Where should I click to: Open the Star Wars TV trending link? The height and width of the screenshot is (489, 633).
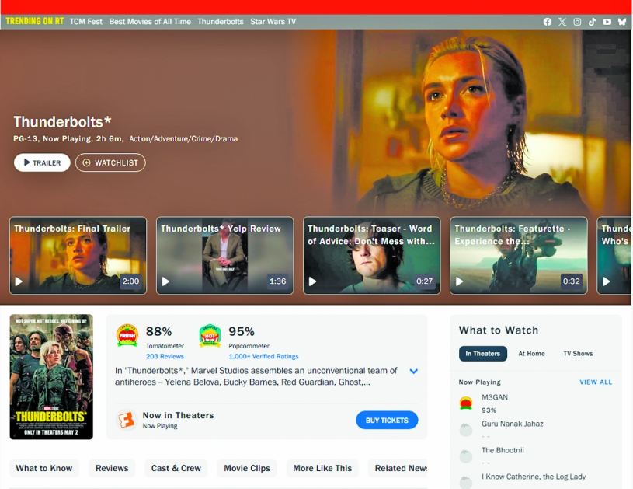[273, 22]
